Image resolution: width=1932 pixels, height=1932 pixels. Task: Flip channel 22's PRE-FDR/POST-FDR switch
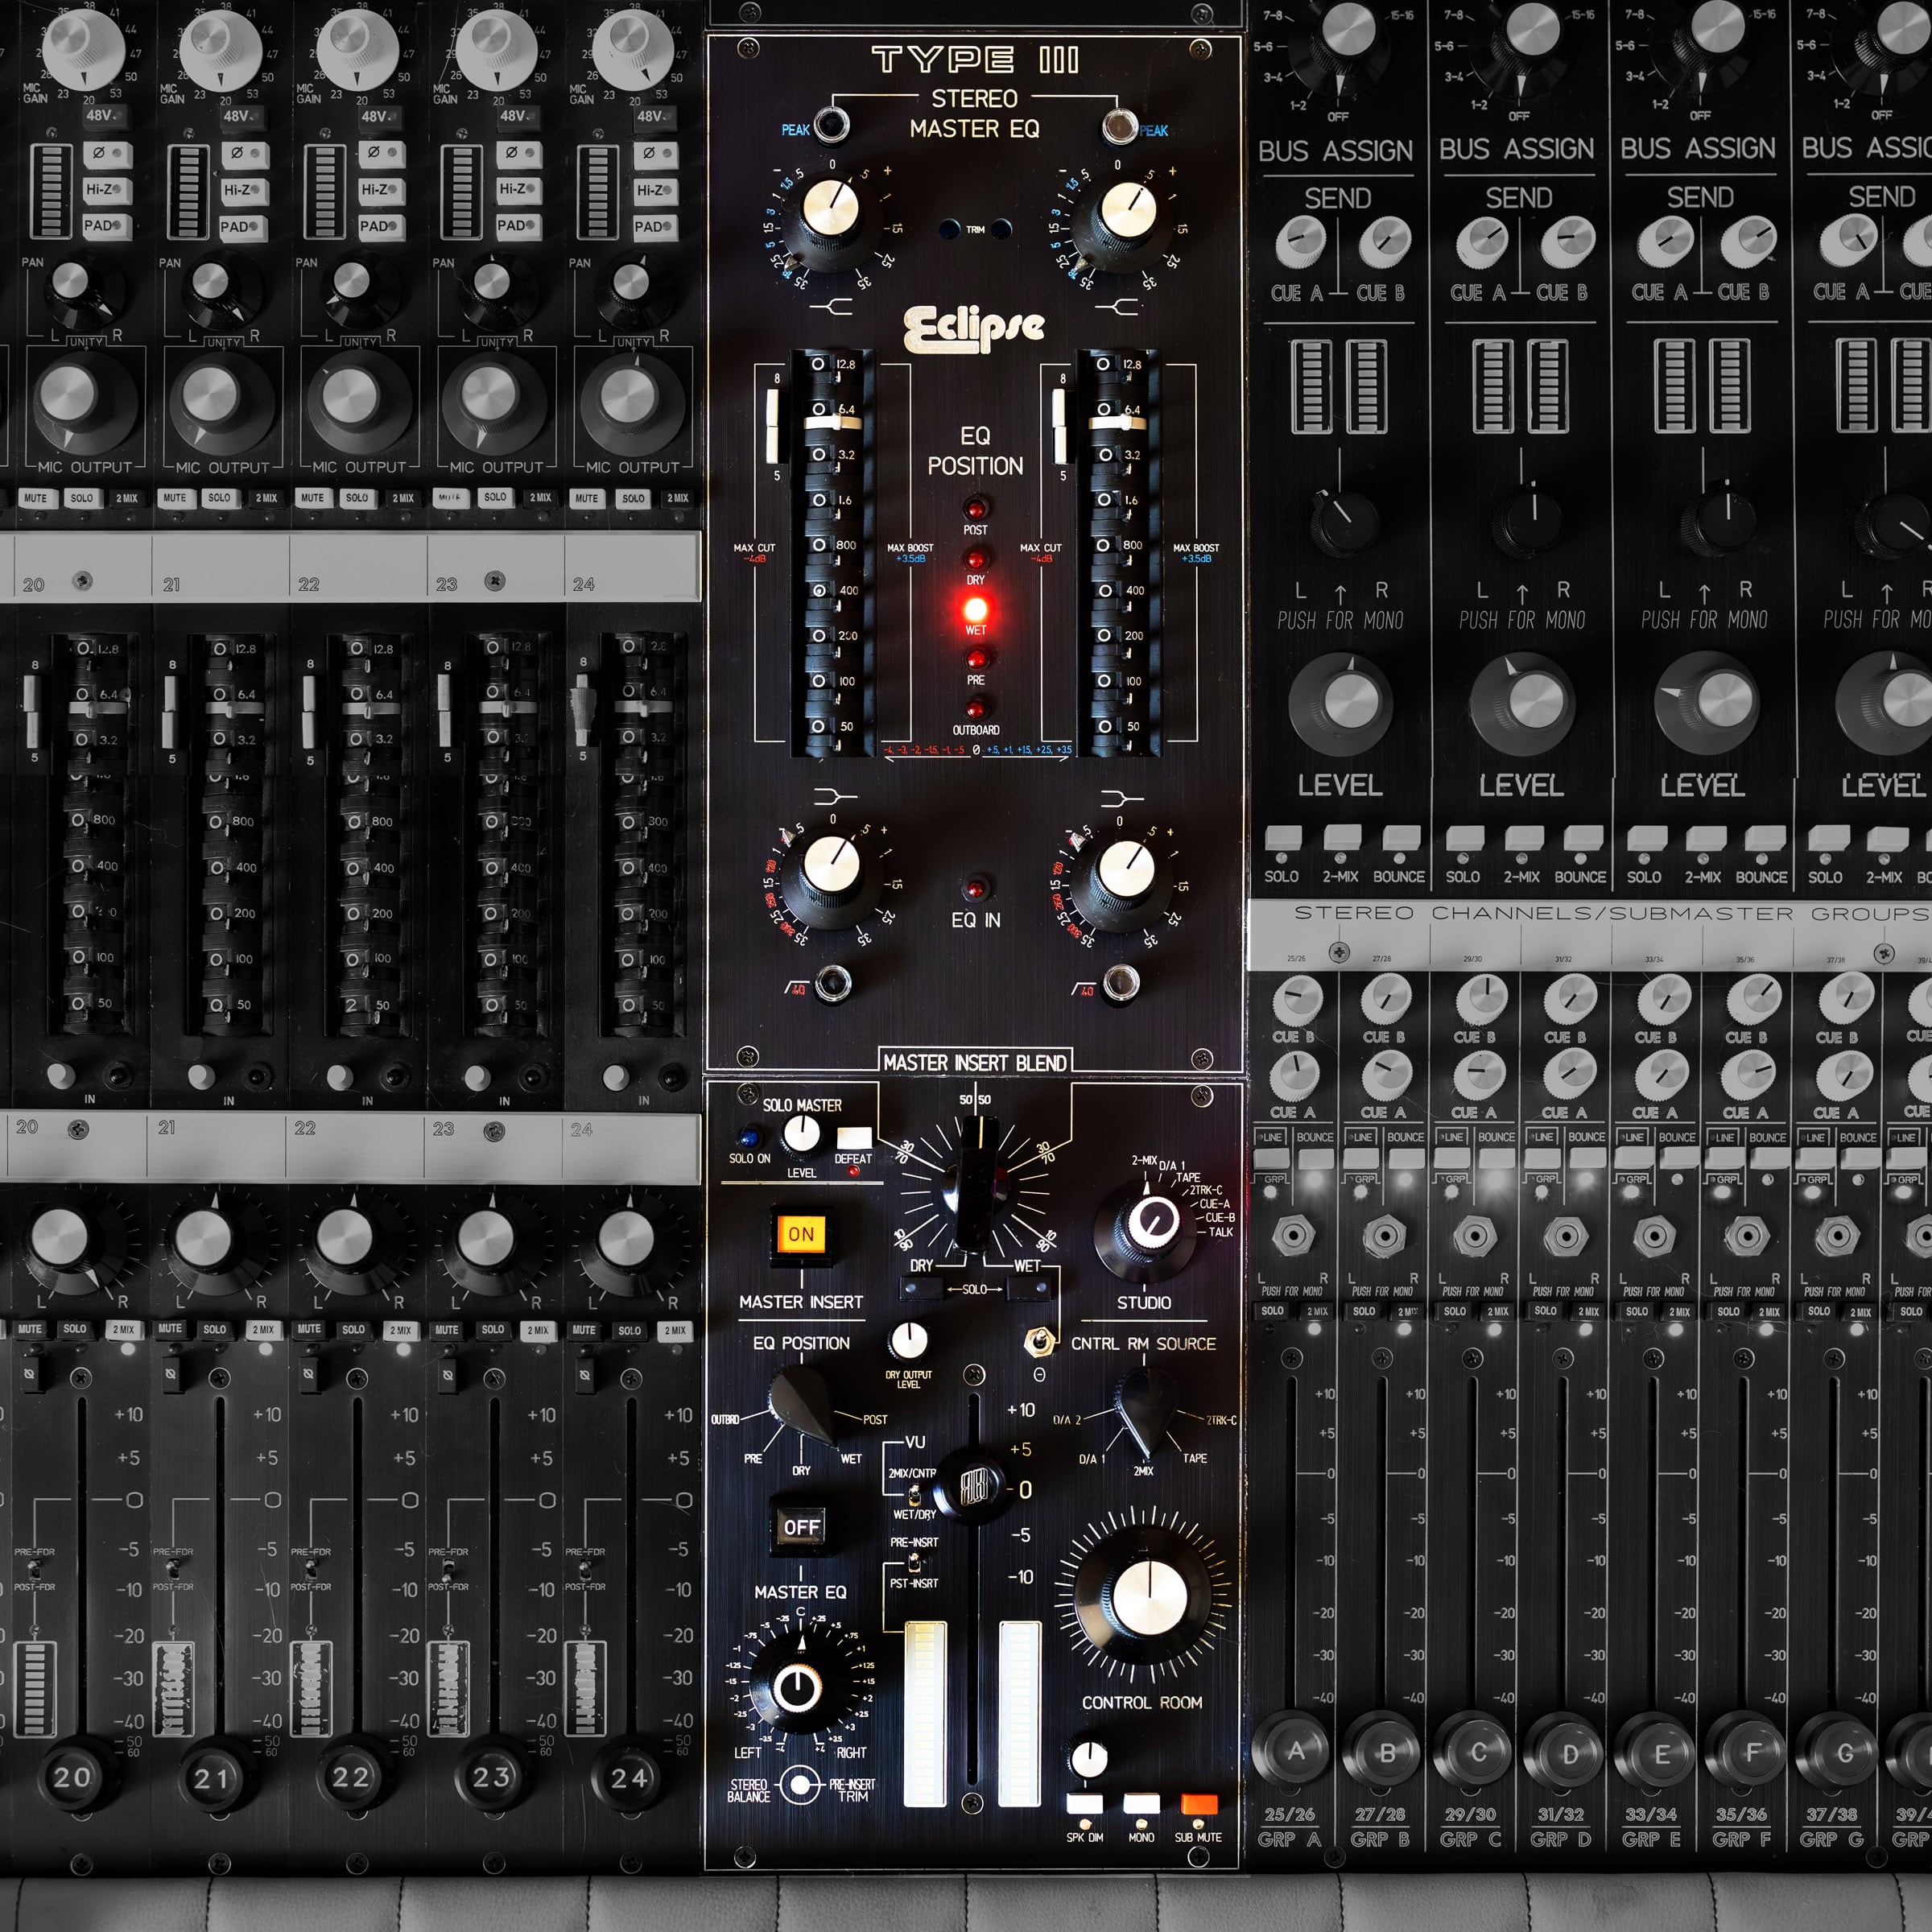(310, 1569)
